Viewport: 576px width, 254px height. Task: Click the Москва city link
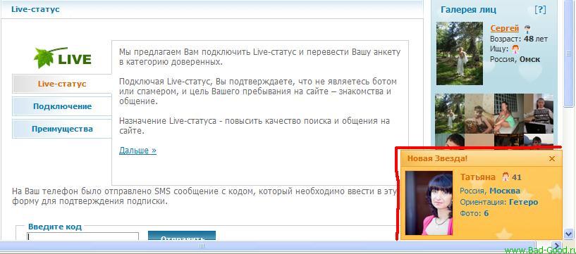[505, 191]
